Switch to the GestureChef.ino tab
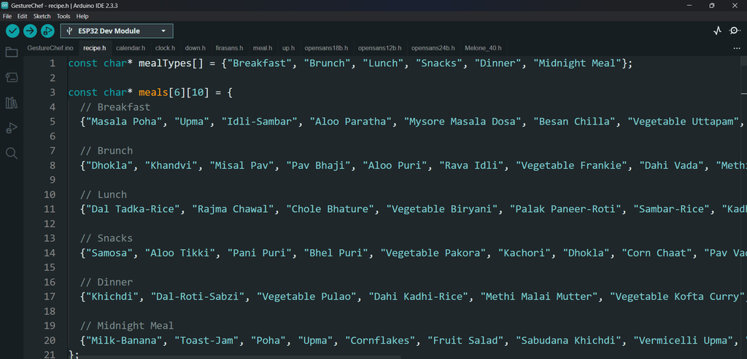Image resolution: width=747 pixels, height=359 pixels. [50, 48]
